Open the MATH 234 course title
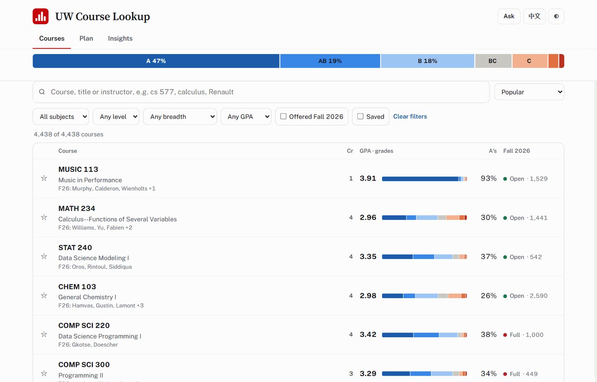The image size is (597, 382). pyautogui.click(x=77, y=208)
